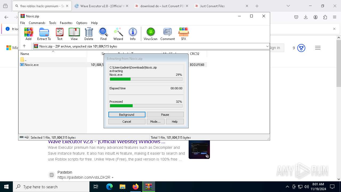Click the Processed total progress bar

(146, 106)
